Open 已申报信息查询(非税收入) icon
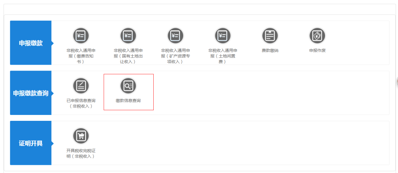Image resolution: width=398 pixels, height=173 pixels. pos(81,86)
